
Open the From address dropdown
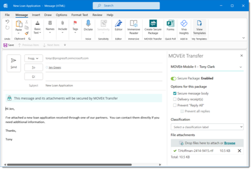(33, 58)
